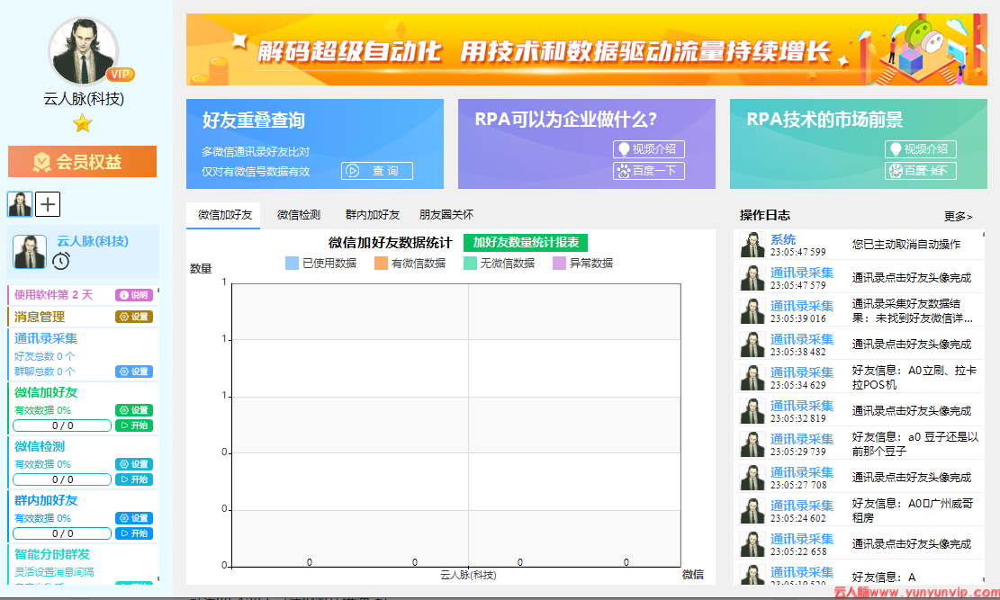The image size is (1000, 600).
Task: Open 视频介绍 on the RPA技术的市场前景 card
Action: pos(920,149)
